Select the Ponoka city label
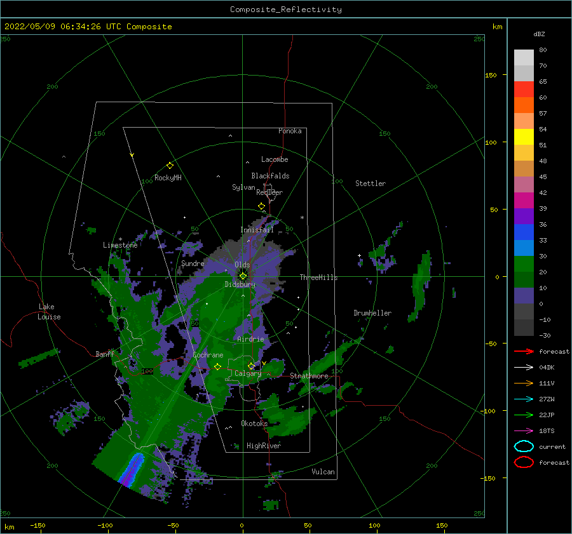 click(x=290, y=131)
